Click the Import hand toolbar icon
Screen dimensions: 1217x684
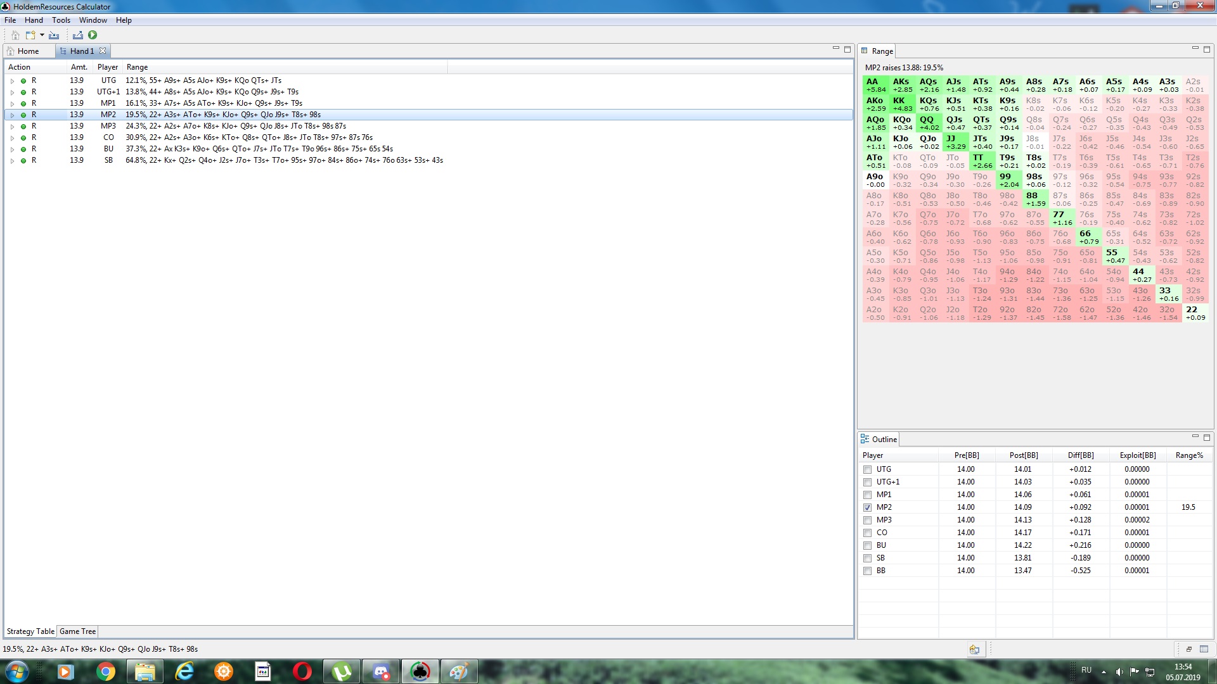(x=54, y=35)
